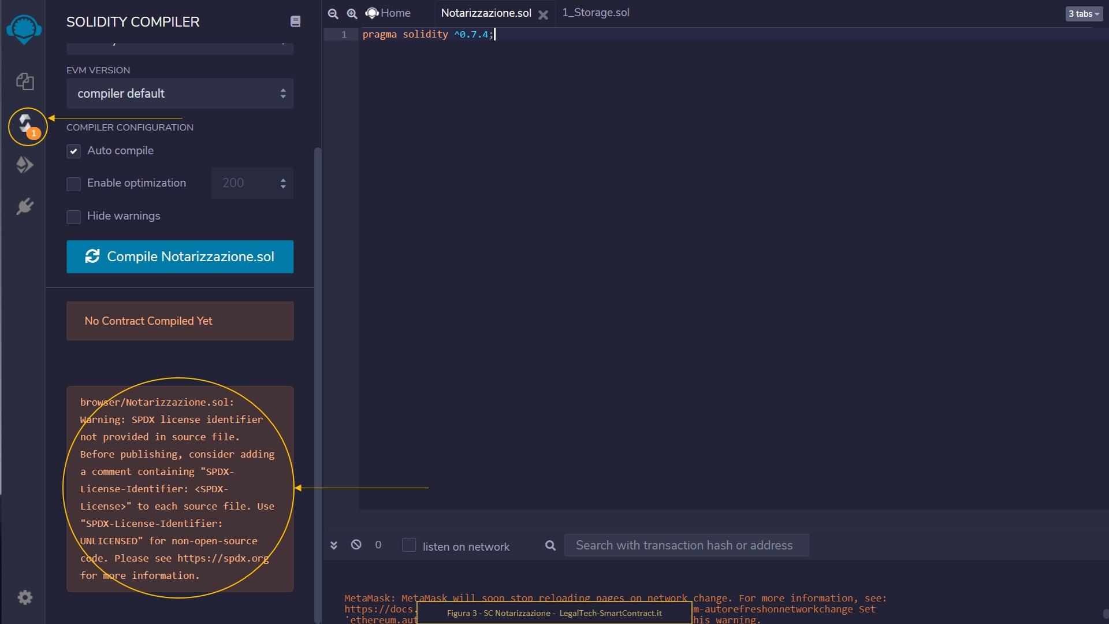Toggle the terminal collapse double-chevron

pyautogui.click(x=334, y=545)
